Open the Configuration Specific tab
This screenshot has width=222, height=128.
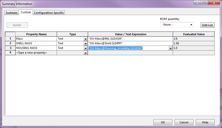tap(49, 13)
